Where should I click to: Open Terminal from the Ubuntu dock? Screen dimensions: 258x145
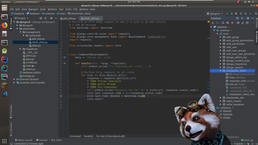tap(4, 17)
